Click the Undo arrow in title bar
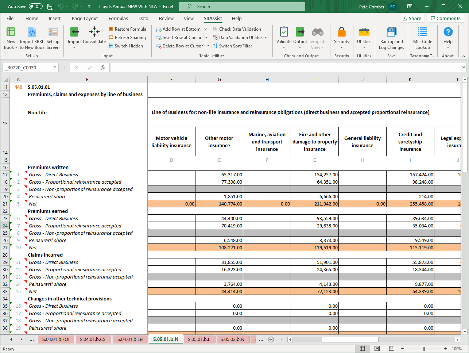 click(61, 7)
